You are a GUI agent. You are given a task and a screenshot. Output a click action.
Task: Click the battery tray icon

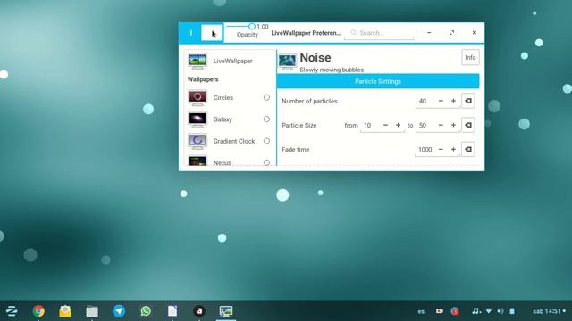(512, 311)
